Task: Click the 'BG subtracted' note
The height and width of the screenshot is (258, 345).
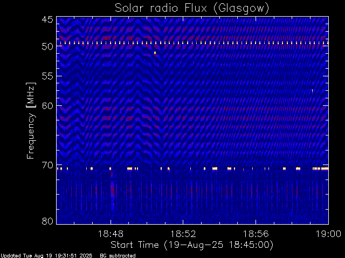Action: (x=118, y=256)
